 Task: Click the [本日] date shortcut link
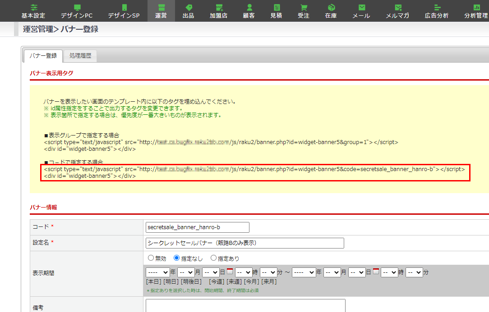point(154,282)
